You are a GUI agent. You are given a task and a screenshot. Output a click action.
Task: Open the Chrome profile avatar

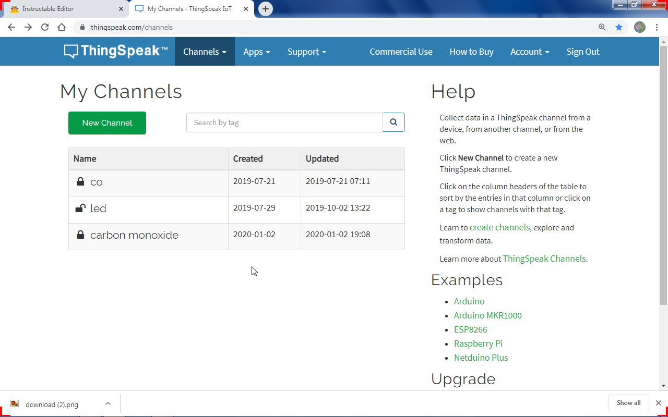click(640, 27)
